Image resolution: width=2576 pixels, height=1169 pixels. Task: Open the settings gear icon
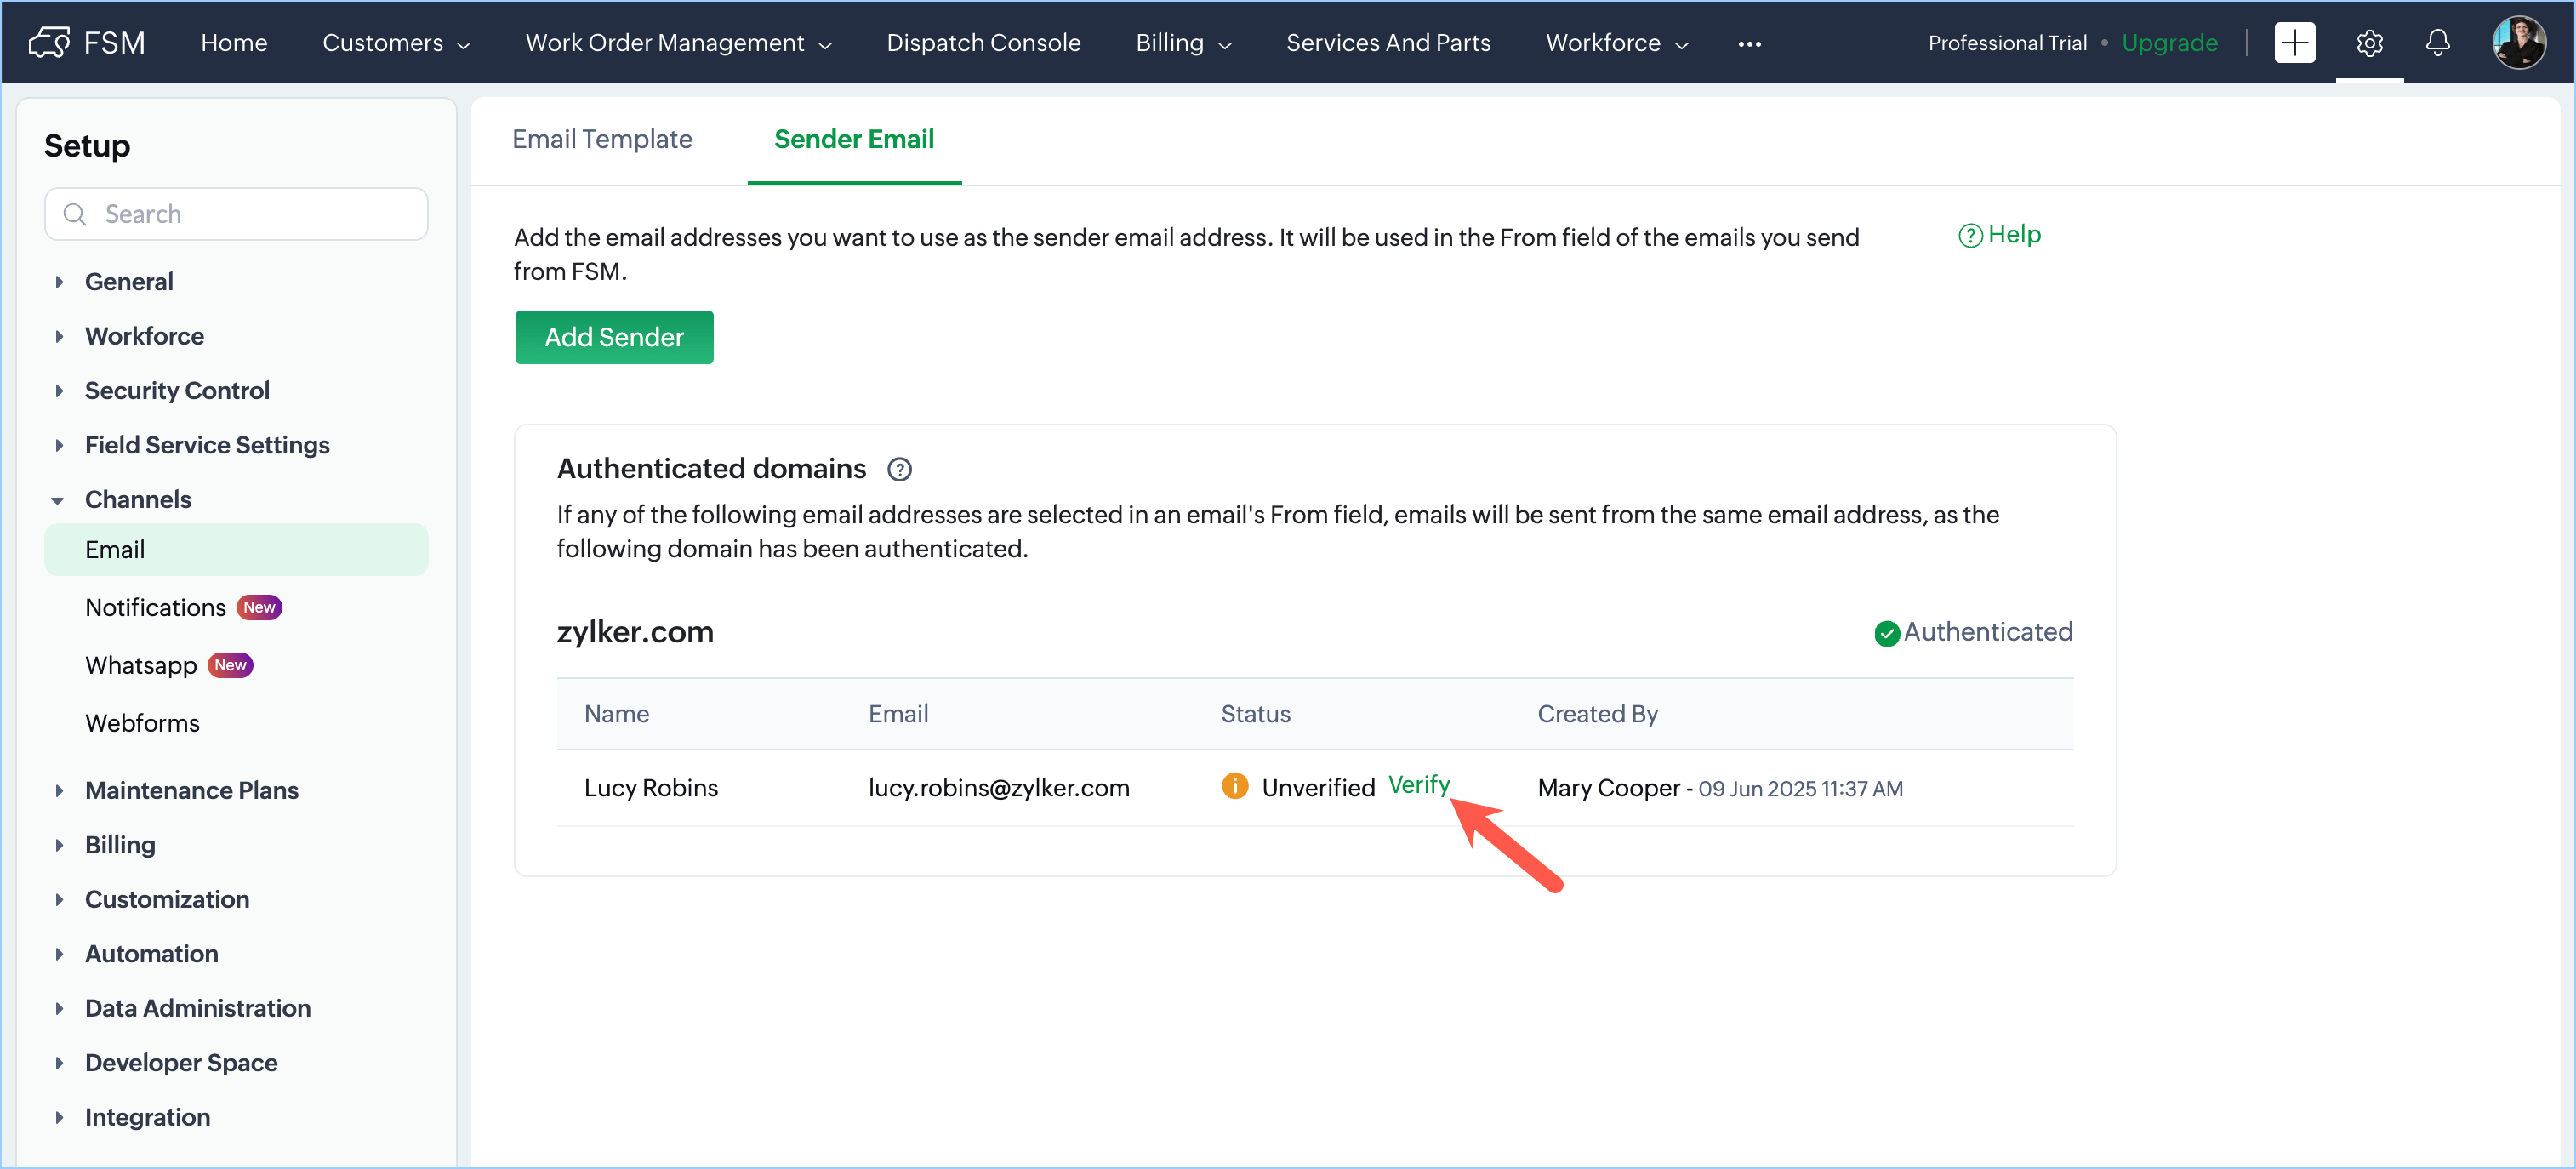2368,42
